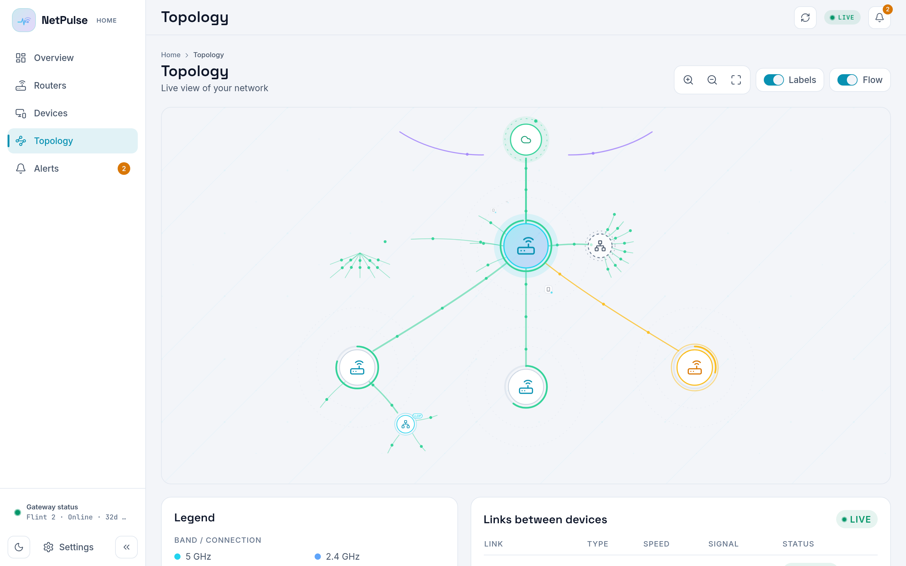Click the LIVE badge in the Links panel
Screen dimensions: 906x566
(x=857, y=519)
